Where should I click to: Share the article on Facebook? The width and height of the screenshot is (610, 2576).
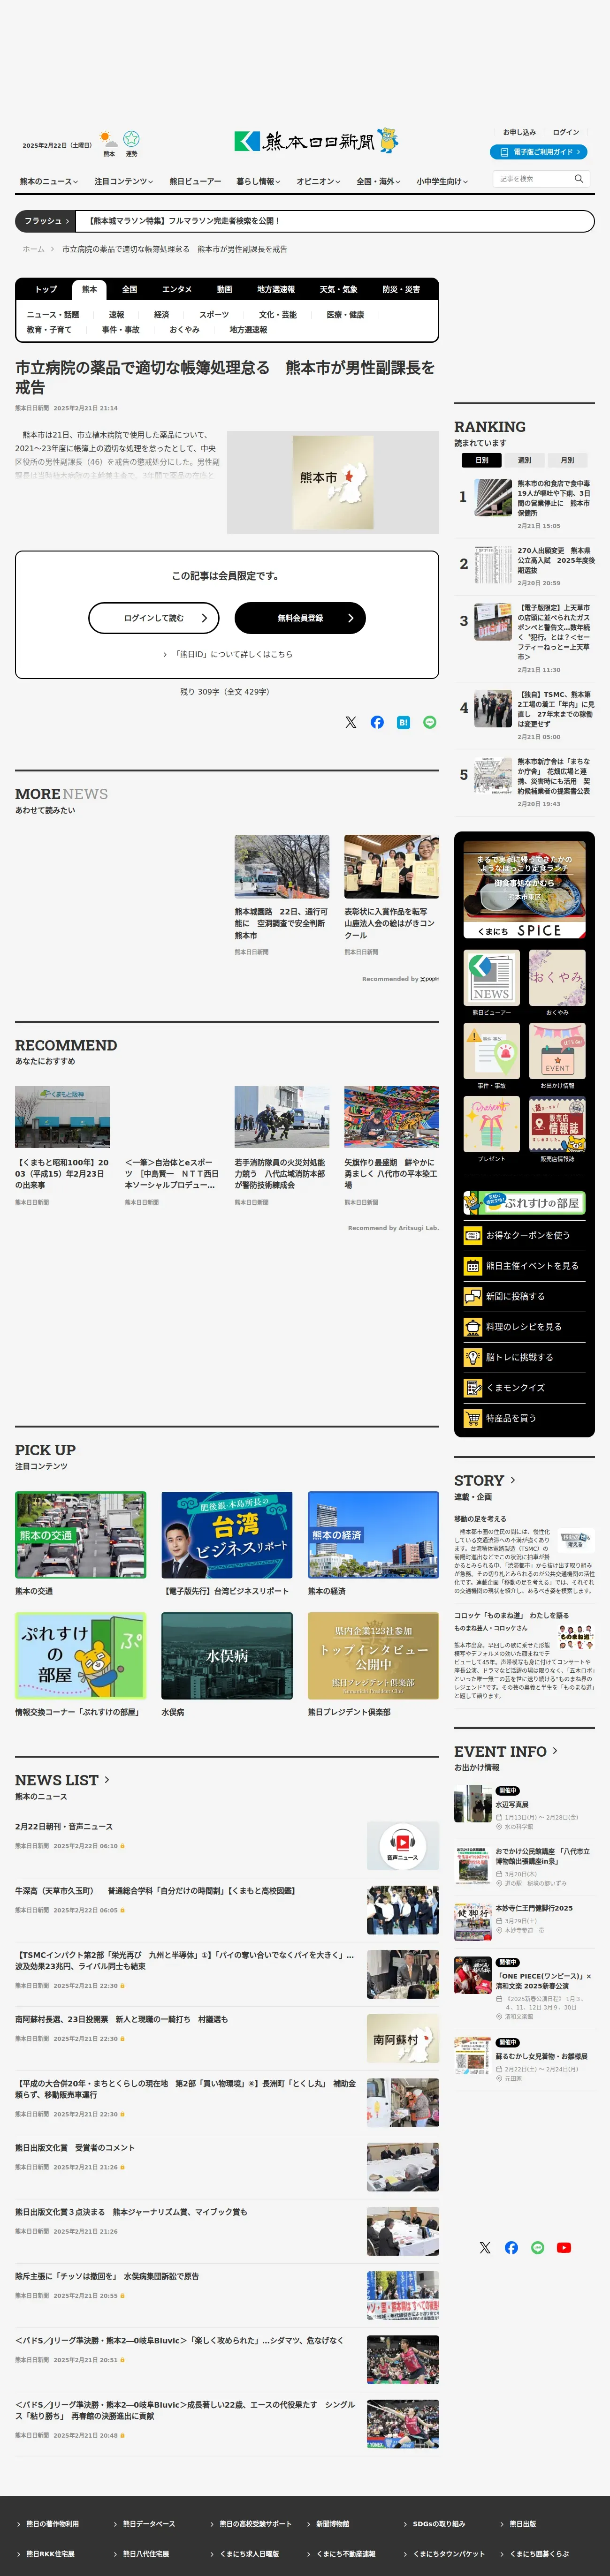(x=377, y=722)
